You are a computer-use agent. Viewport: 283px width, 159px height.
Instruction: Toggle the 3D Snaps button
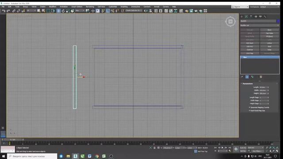[x=103, y=11]
